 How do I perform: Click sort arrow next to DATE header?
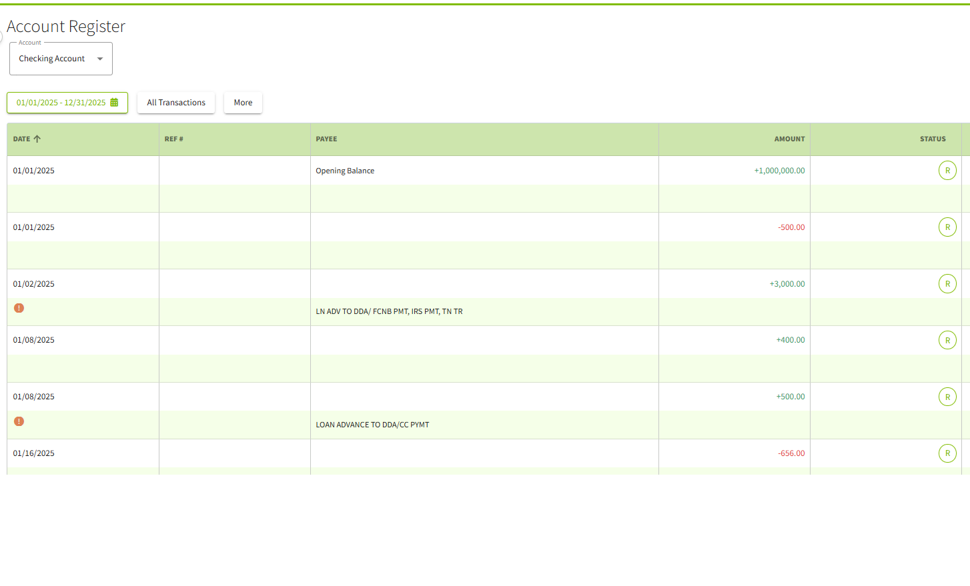37,139
